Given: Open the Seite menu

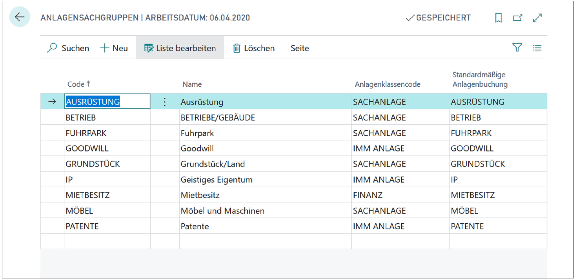Looking at the screenshot, I should point(300,48).
